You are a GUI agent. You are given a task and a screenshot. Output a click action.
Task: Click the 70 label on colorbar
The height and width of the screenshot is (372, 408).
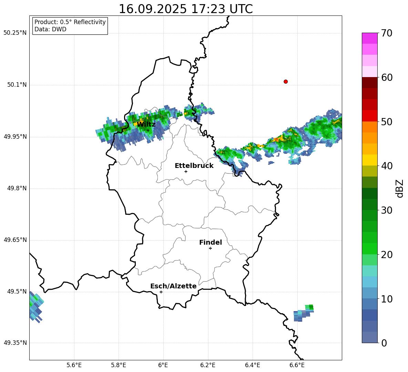[386, 33]
